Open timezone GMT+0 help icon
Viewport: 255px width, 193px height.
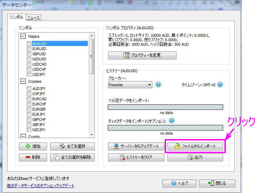click(220, 84)
